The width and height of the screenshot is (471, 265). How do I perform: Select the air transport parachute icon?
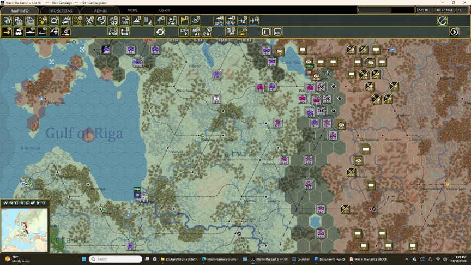click(54, 32)
